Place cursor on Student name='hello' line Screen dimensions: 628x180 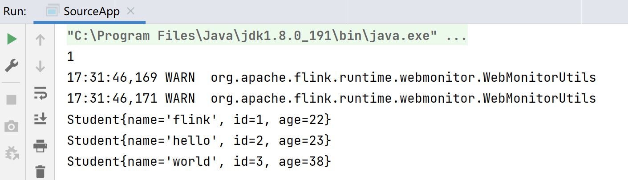[199, 141]
